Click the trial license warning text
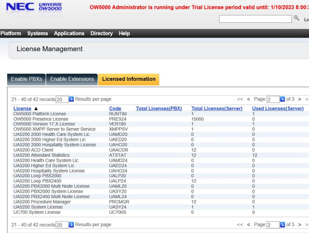This screenshot has width=309, height=233. (199, 7)
